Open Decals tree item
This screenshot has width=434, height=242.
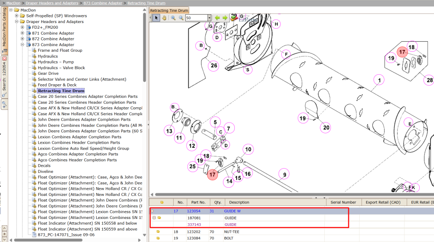(x=44, y=166)
